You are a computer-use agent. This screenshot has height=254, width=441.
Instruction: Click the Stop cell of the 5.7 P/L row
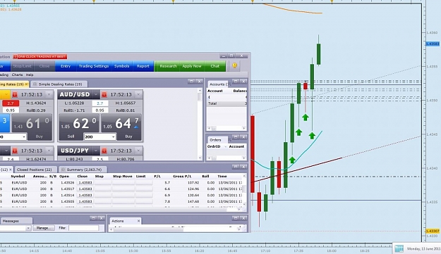(102, 182)
